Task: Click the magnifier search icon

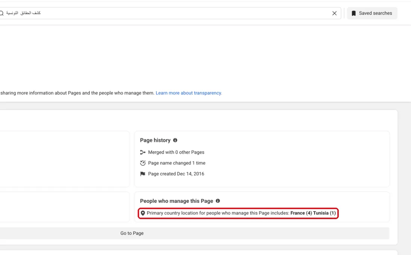Action: [1, 13]
